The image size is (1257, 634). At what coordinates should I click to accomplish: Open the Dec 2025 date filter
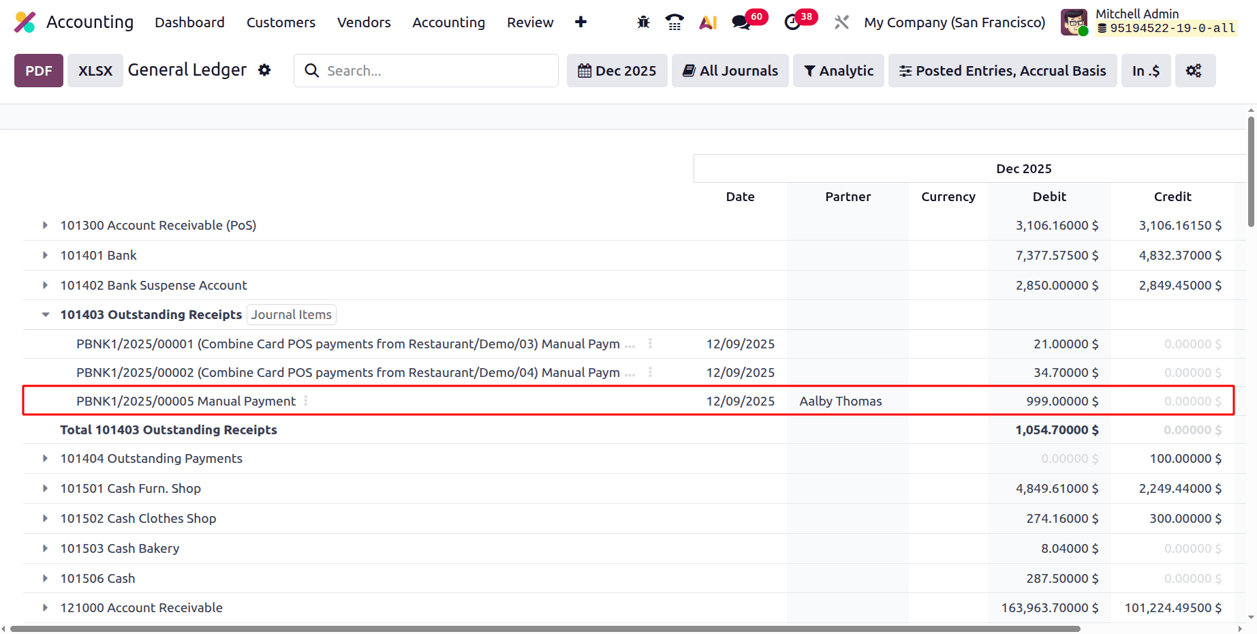click(617, 70)
